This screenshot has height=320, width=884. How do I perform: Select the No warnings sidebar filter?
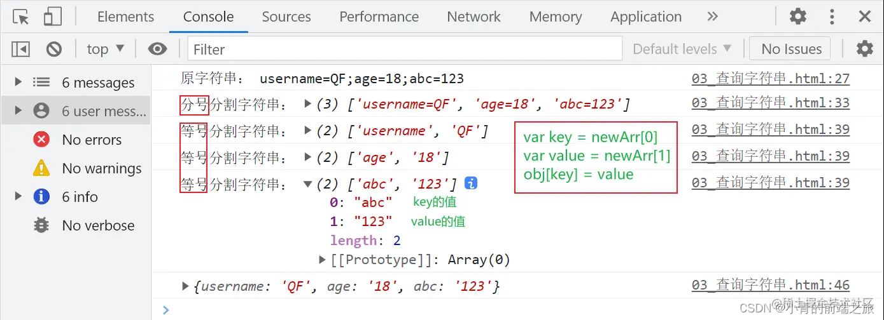click(101, 168)
